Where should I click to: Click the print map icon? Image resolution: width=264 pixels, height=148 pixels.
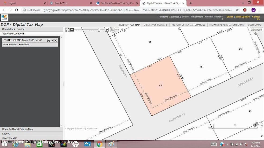(112, 30)
